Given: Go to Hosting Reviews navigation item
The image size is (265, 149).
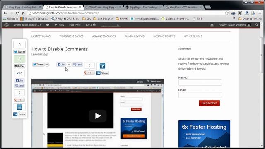Looking at the screenshot, I should point(164,36).
